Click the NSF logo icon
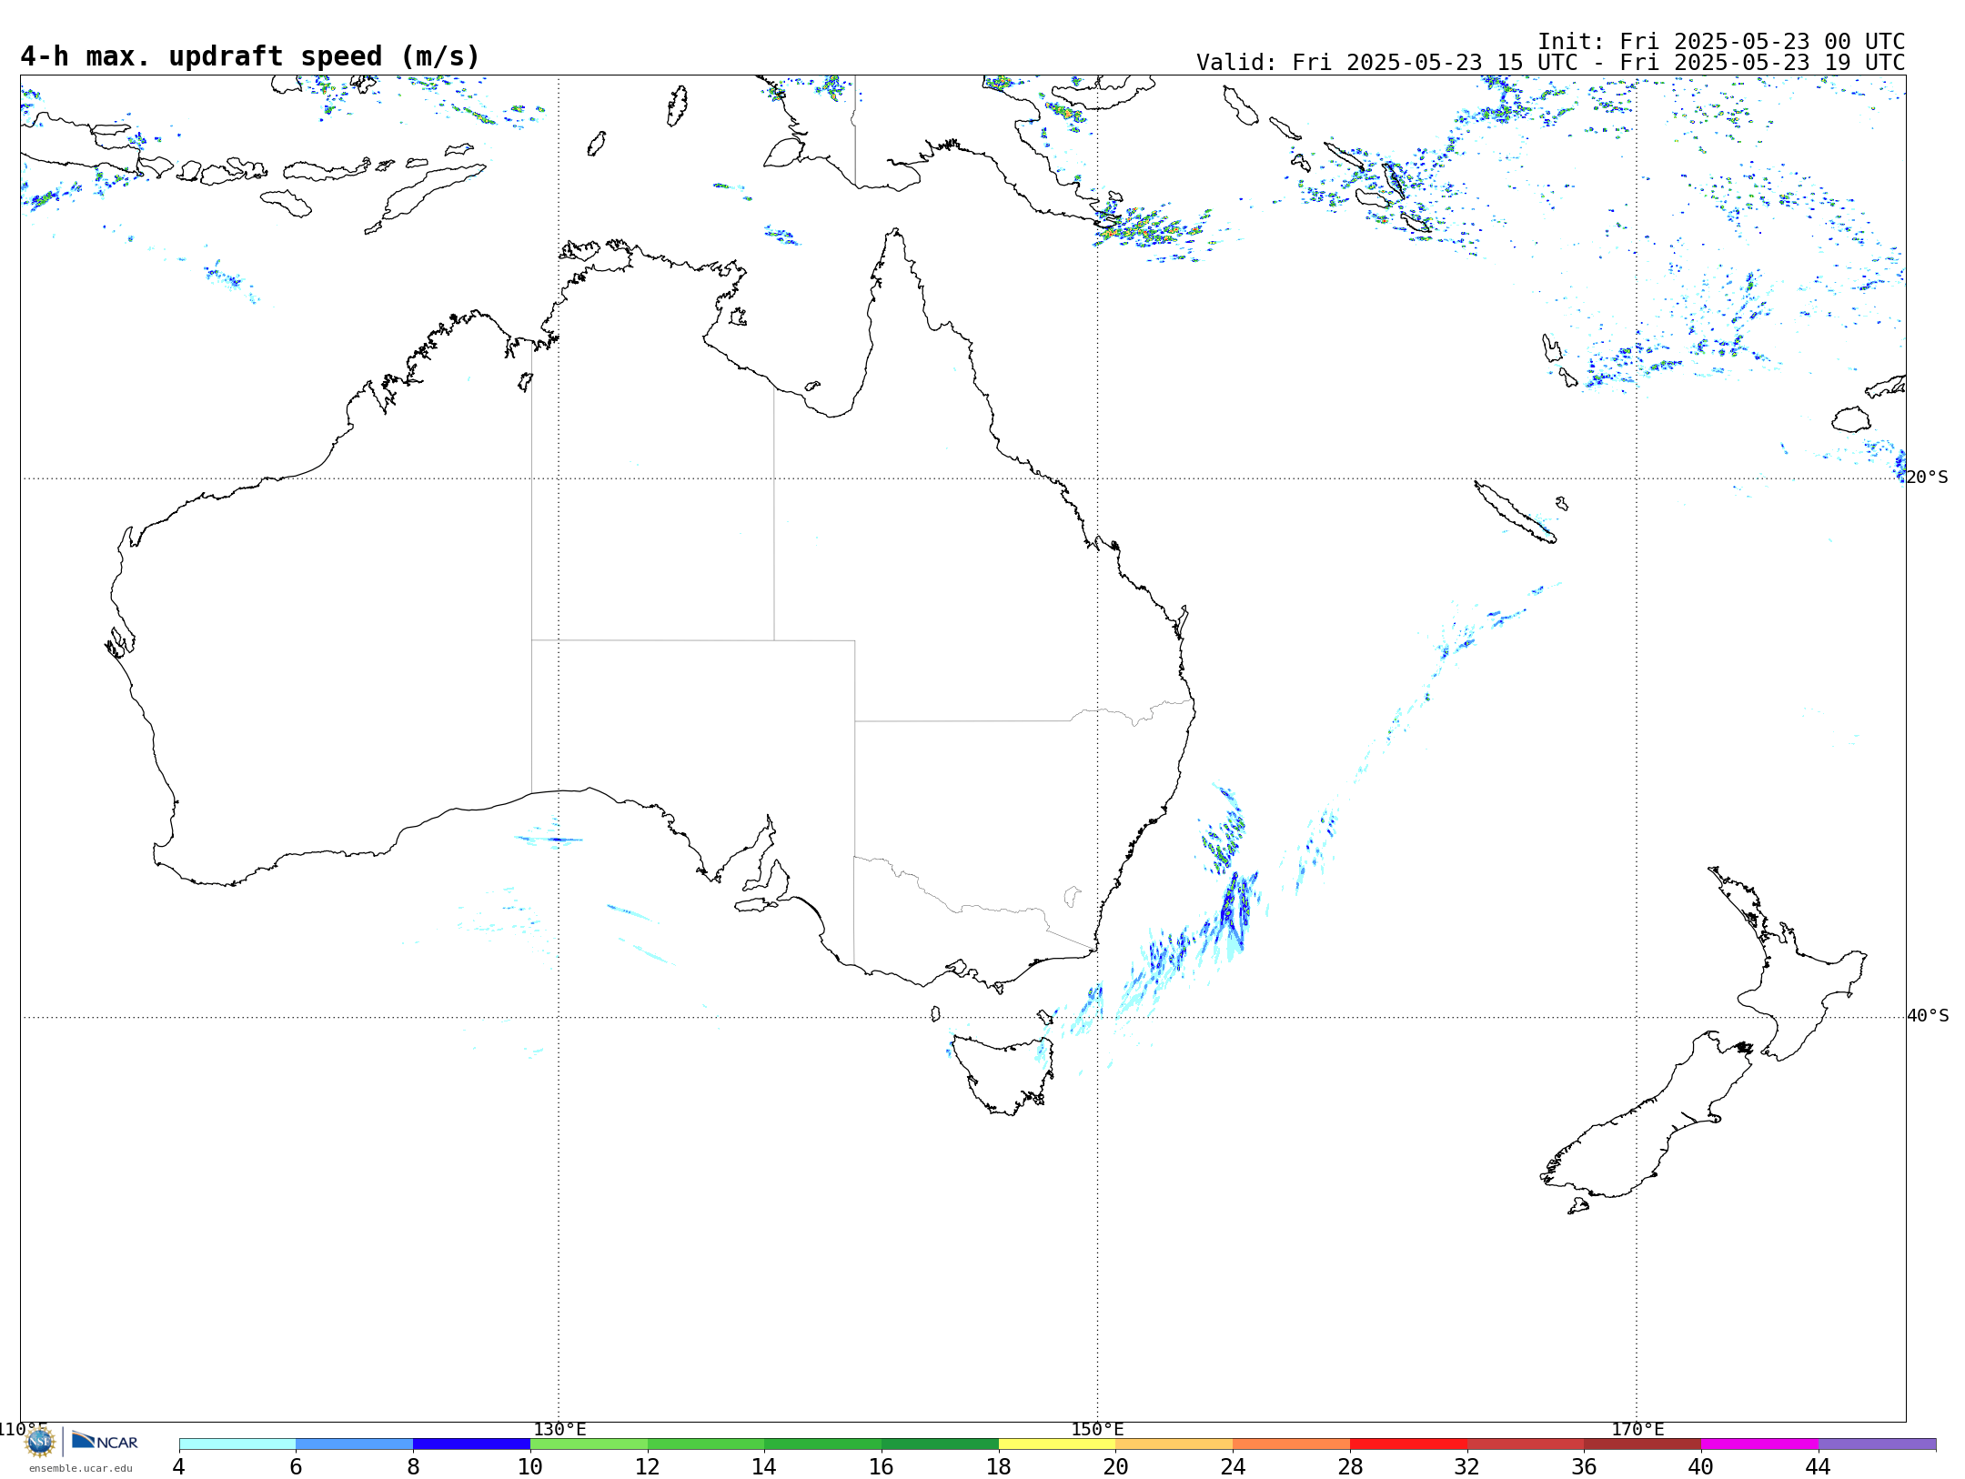 pyautogui.click(x=40, y=1442)
